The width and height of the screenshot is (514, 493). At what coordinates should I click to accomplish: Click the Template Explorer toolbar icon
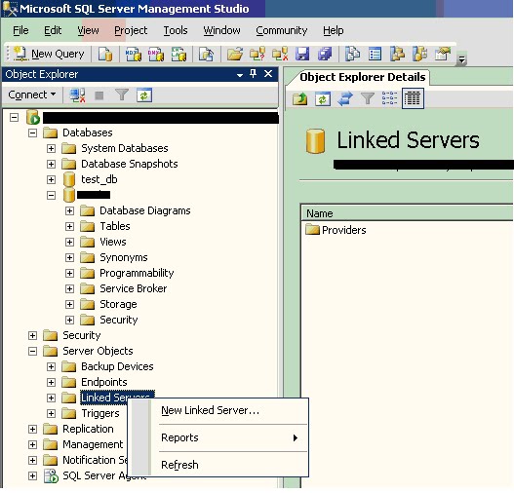pos(419,54)
